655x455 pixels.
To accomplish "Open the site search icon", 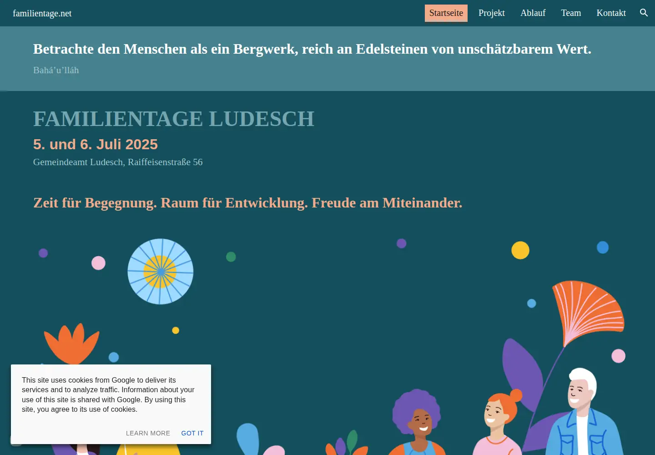I will click(644, 13).
